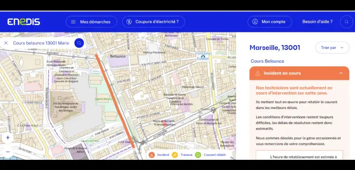
Task: Click the Incident legend label
Action: [163, 155]
